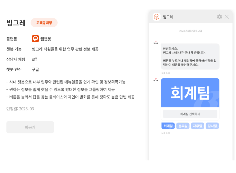Click the 구글 chatbot engine value

pos(35,69)
